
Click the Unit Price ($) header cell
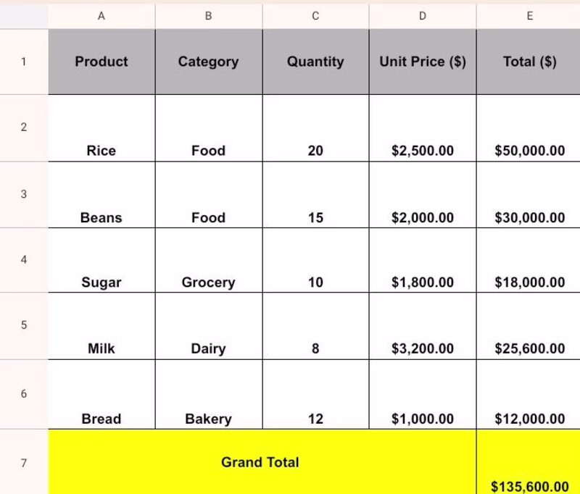point(423,62)
